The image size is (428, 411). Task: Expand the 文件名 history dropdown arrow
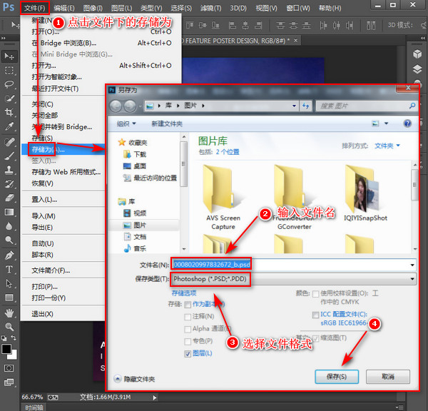tap(412, 265)
